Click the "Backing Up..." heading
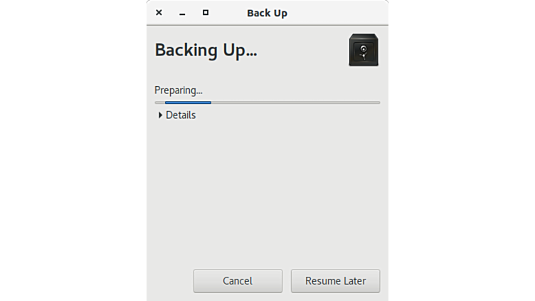The image size is (535, 301). (x=206, y=51)
